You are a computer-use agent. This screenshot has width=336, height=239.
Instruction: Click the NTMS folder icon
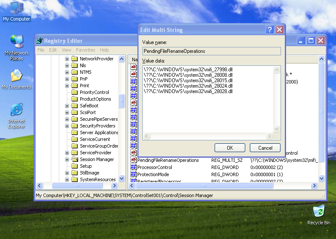[74, 72]
